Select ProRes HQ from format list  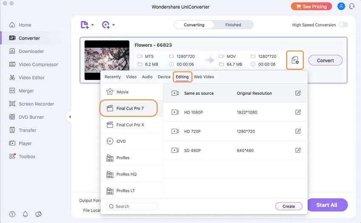coord(126,174)
